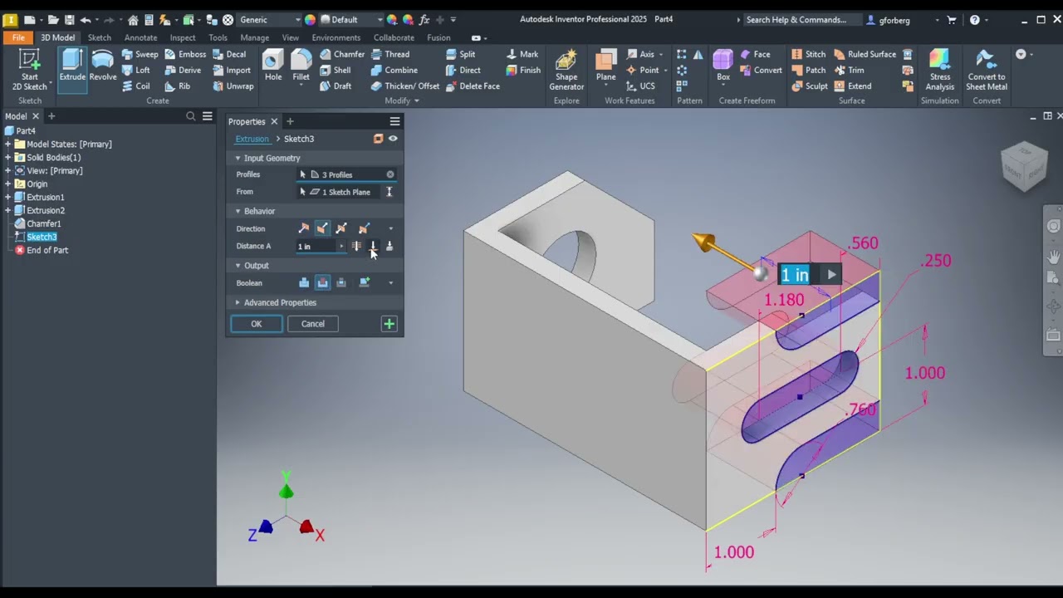Expand Advanced Properties section
1063x598 pixels.
point(238,302)
